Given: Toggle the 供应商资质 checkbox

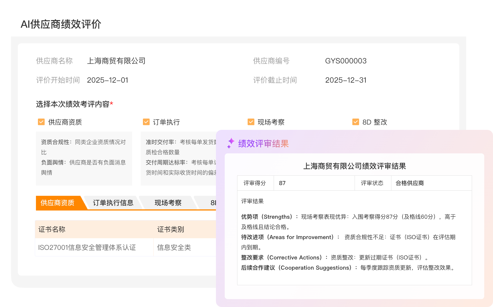Looking at the screenshot, I should coord(41,122).
